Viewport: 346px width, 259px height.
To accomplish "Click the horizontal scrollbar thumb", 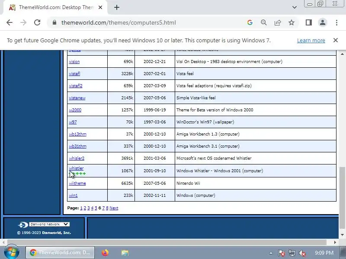I will coord(167,242).
